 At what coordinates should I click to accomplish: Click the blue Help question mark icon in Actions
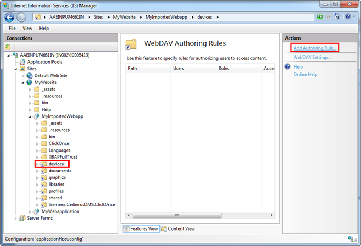click(287, 66)
